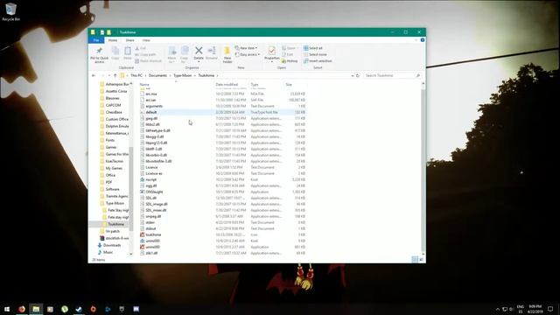Open the Copy to menu
This screenshot has height=315, width=560.
pos(185,54)
